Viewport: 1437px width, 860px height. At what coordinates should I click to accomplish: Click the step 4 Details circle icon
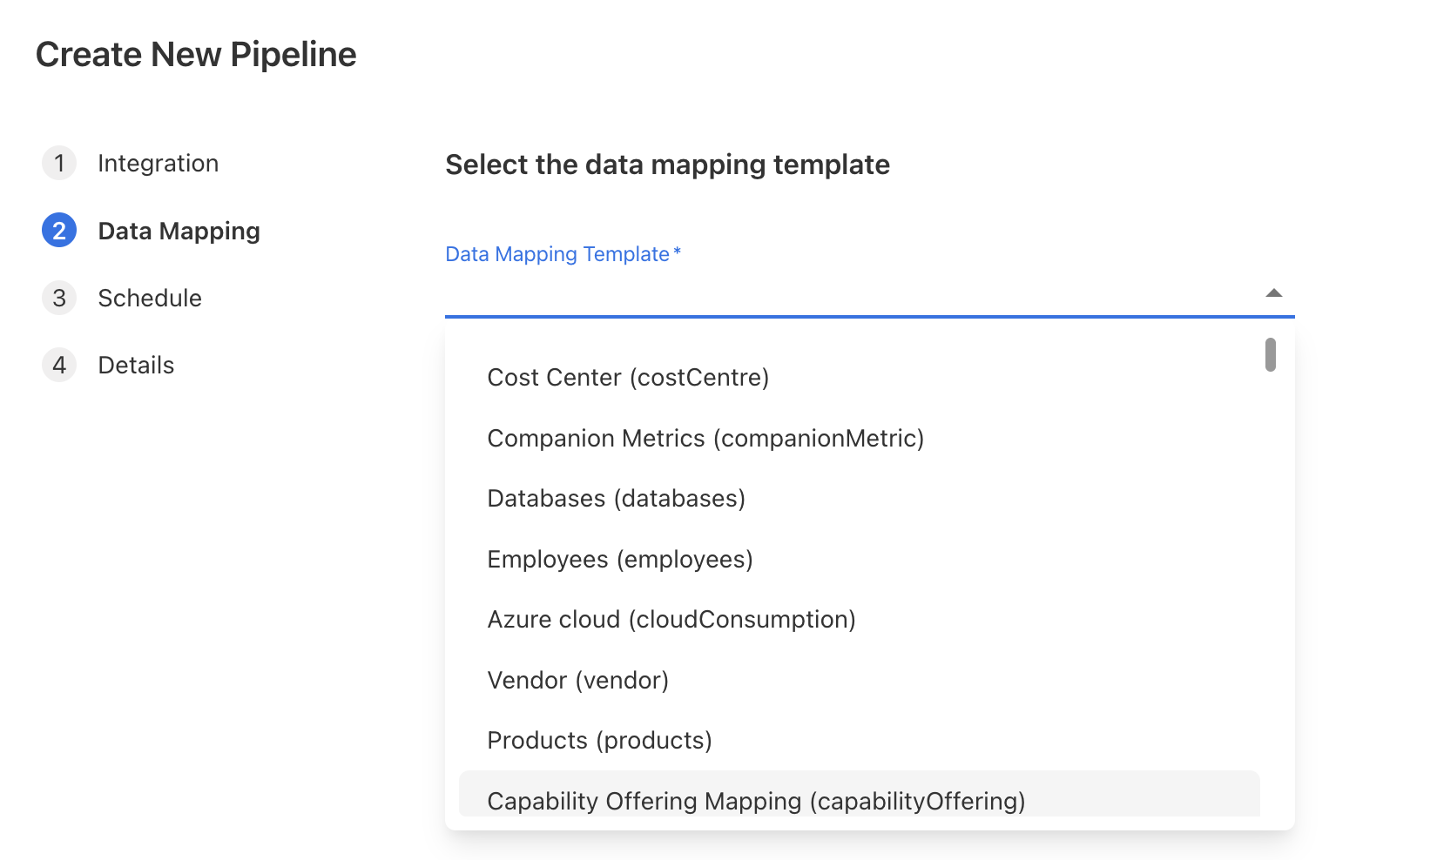click(58, 365)
